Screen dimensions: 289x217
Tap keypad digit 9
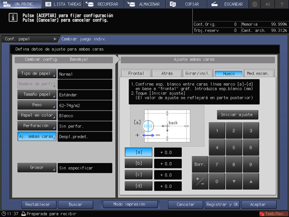pos(251,164)
